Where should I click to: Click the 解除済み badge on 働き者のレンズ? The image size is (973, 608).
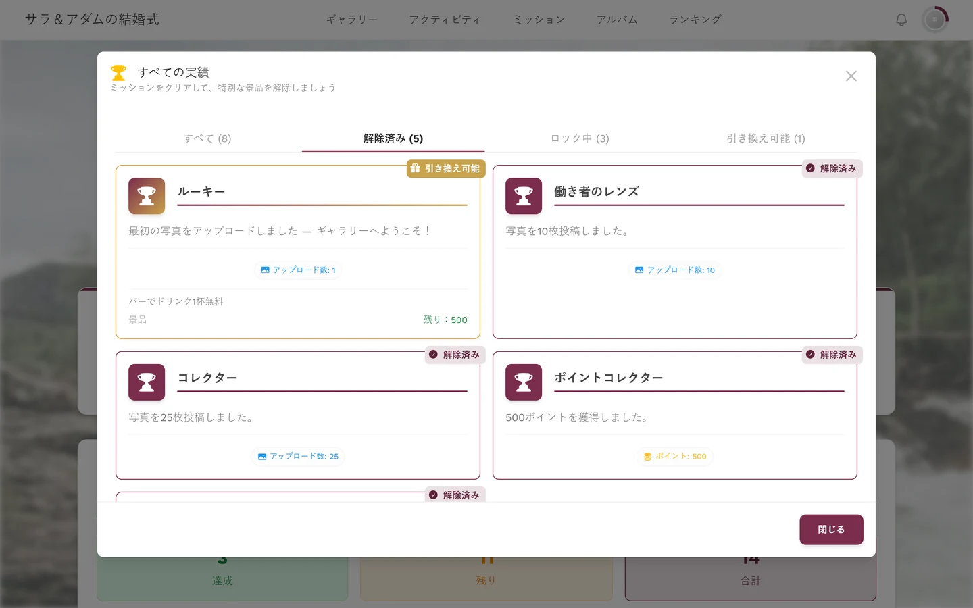click(832, 169)
